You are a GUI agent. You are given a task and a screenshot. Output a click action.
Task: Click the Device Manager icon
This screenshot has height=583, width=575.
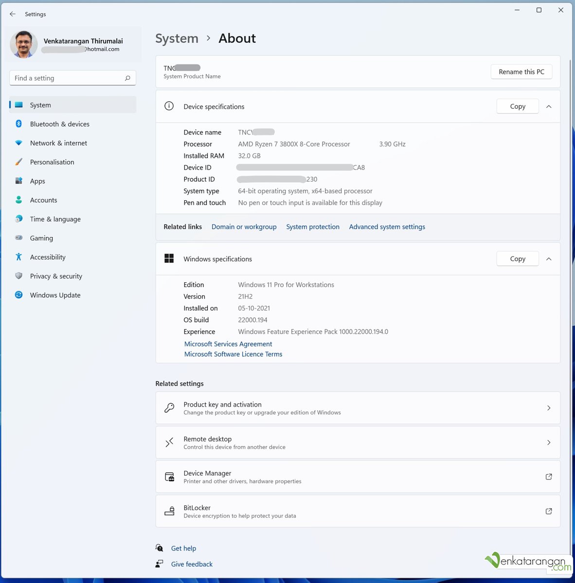pos(169,477)
